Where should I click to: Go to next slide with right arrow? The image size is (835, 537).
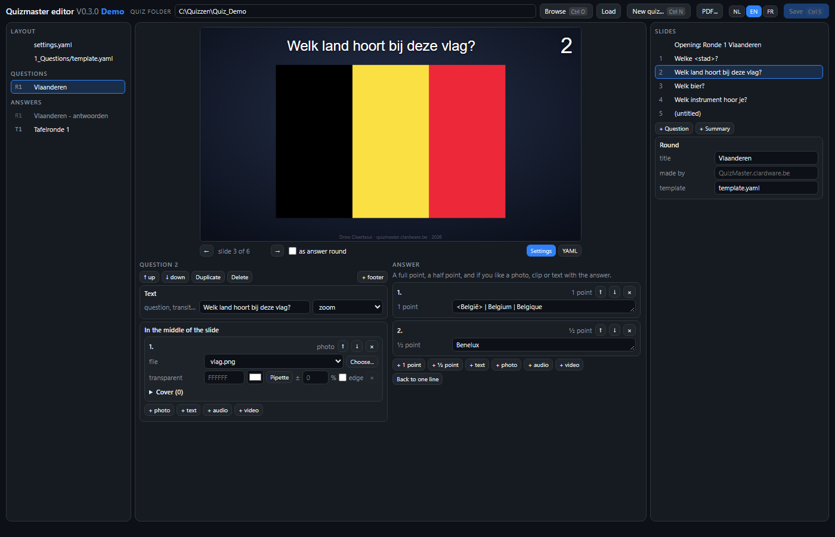pos(277,251)
